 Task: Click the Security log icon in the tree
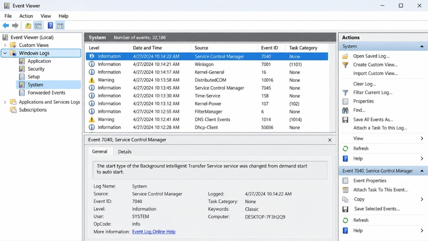(22, 69)
